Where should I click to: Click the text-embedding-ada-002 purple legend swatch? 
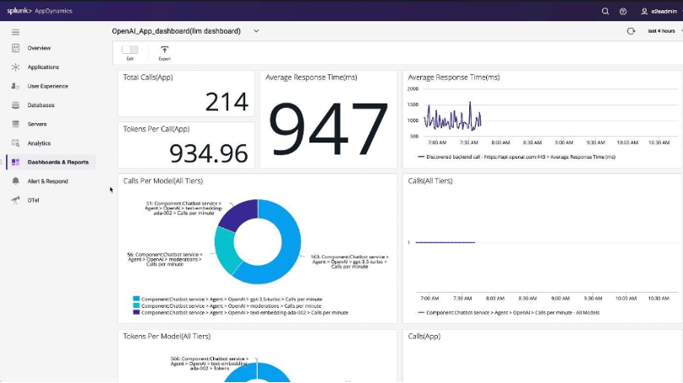(x=136, y=312)
